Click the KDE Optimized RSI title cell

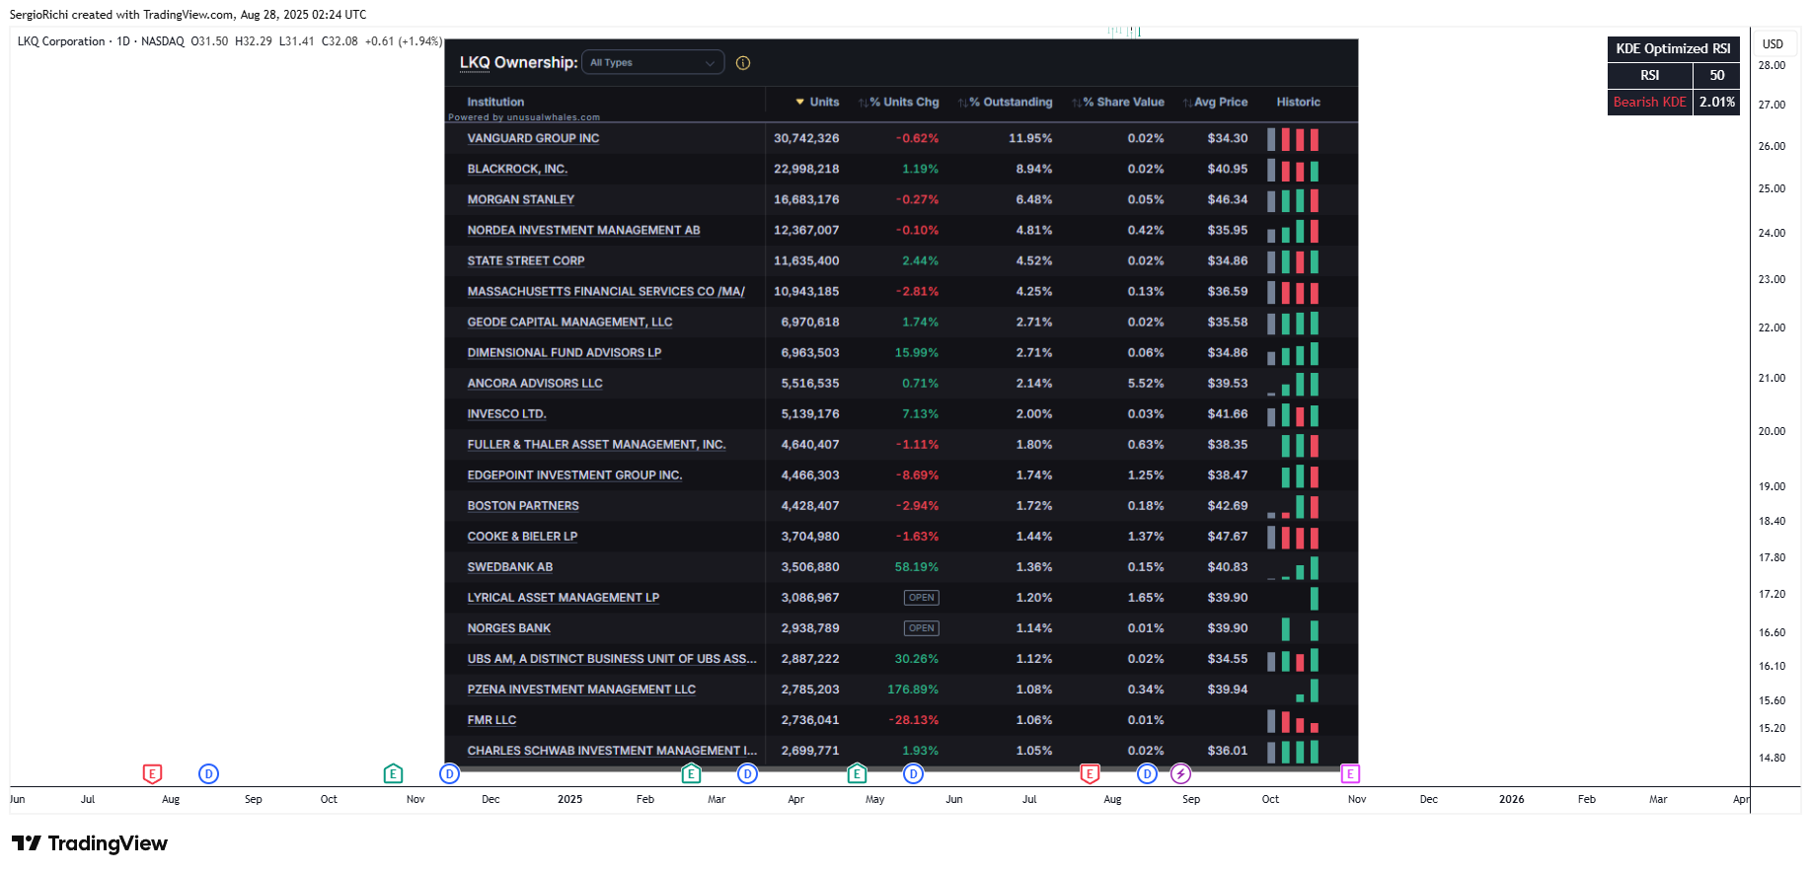tap(1673, 48)
